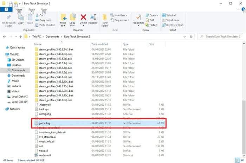Click the History button
This screenshot has height=163, width=246.
[151, 25]
